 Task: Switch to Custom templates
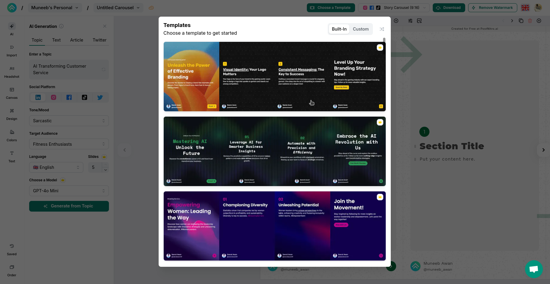[x=361, y=29]
